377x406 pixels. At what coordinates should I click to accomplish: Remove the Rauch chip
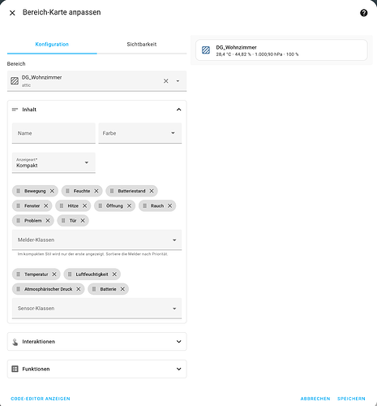[x=169, y=206]
